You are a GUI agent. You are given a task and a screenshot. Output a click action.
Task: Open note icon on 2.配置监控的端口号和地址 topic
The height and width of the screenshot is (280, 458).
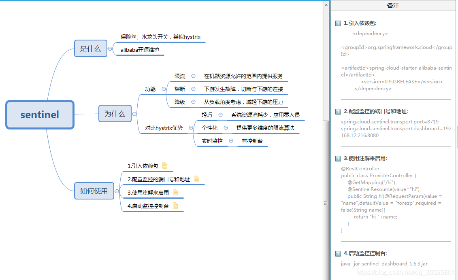pos(196,179)
